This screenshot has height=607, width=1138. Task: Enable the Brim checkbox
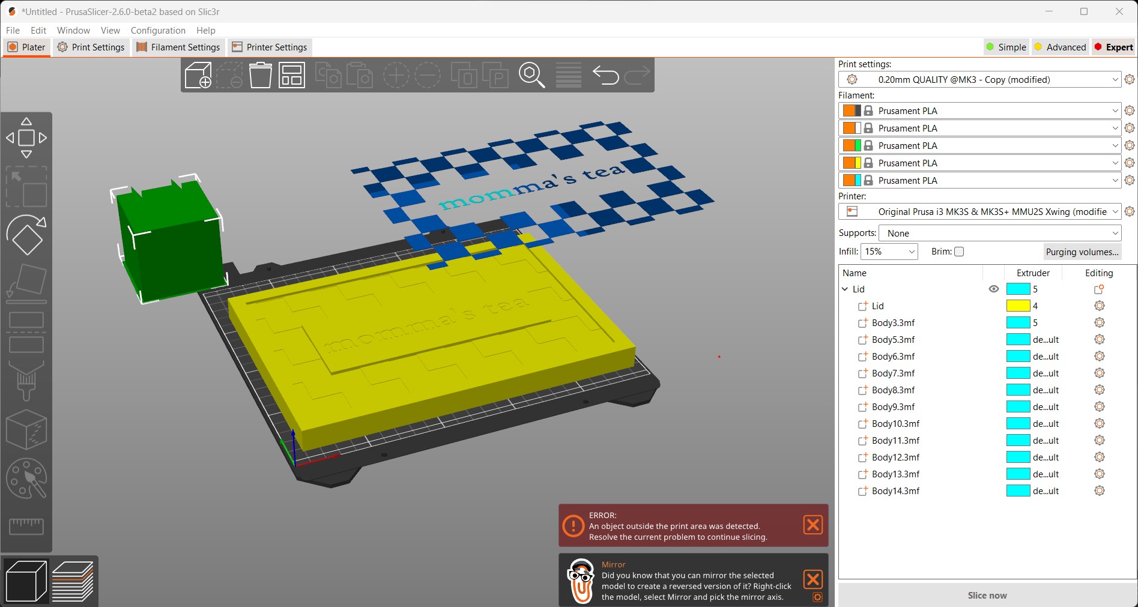pos(959,252)
